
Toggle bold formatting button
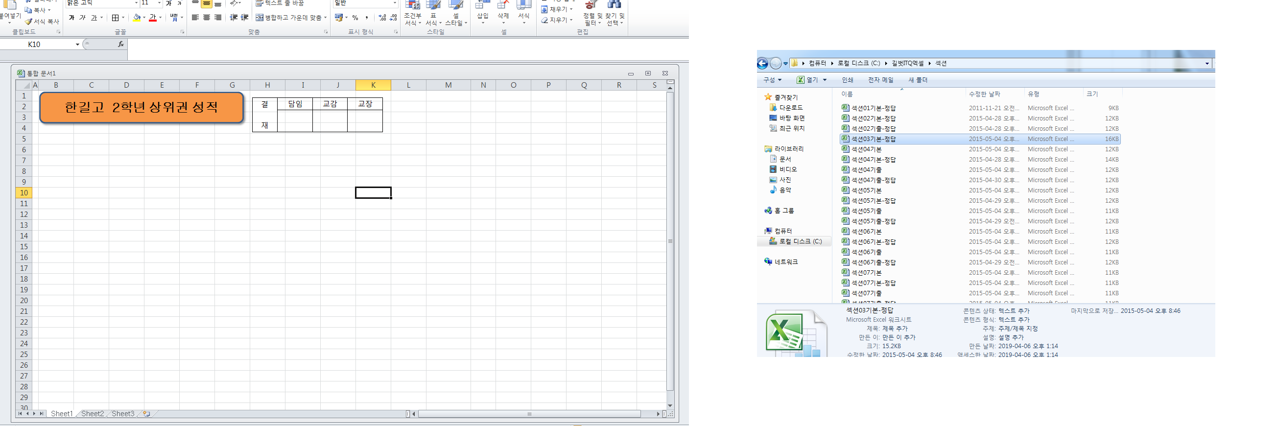coord(71,18)
